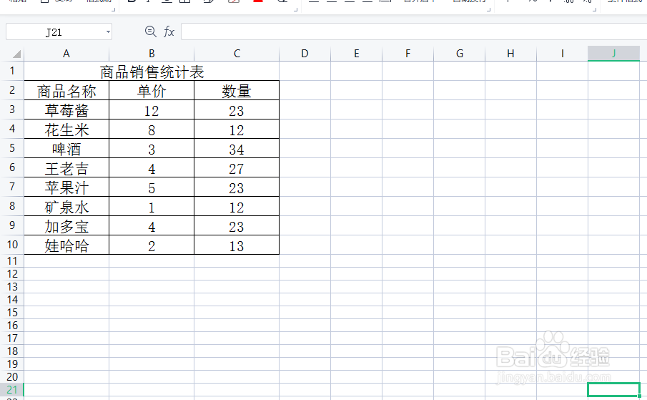647x400 pixels.
Task: Select row 11 header
Action: [x=12, y=261]
